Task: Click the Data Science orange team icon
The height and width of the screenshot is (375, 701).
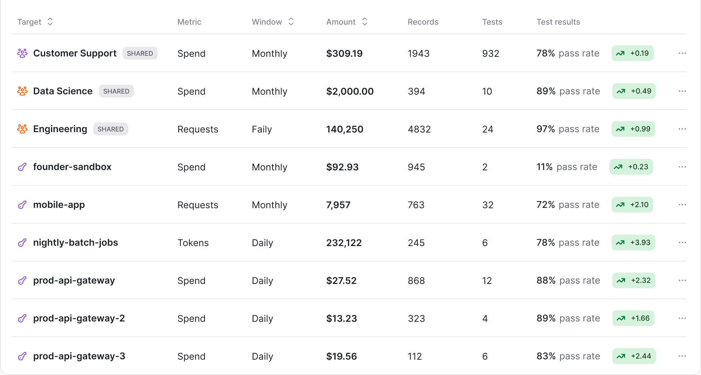Action: [22, 91]
